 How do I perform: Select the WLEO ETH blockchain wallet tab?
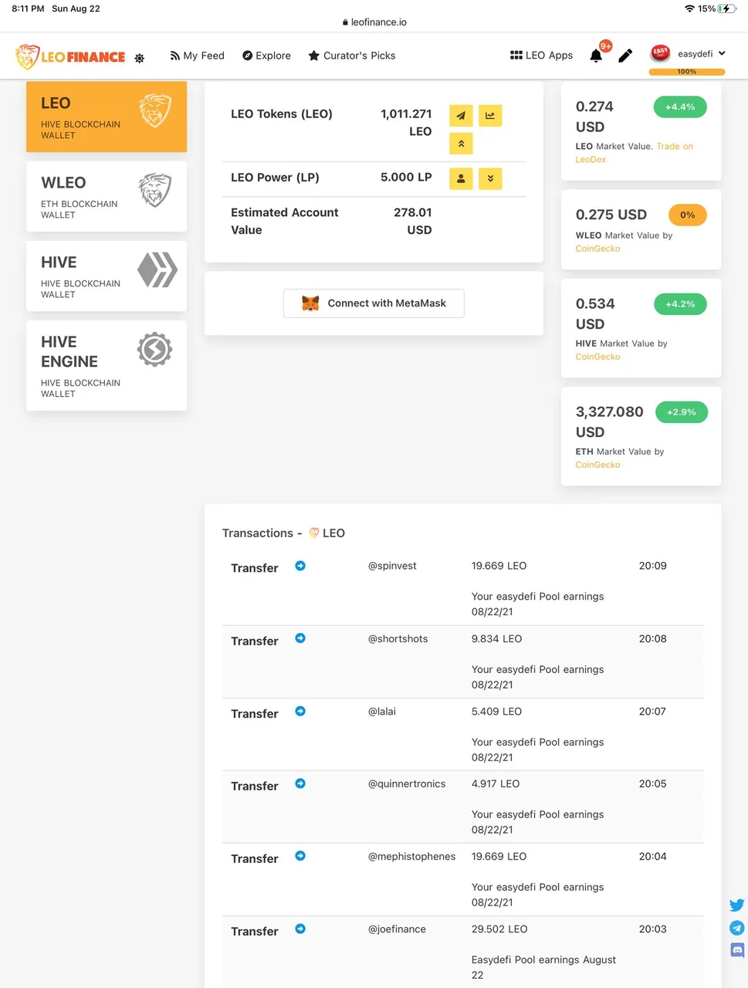[x=107, y=196]
